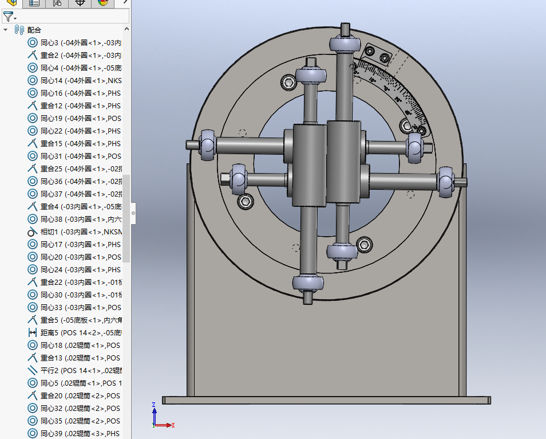Image resolution: width=546 pixels, height=439 pixels.
Task: Select concentric mate icon of 同心31
Action: tap(33, 156)
